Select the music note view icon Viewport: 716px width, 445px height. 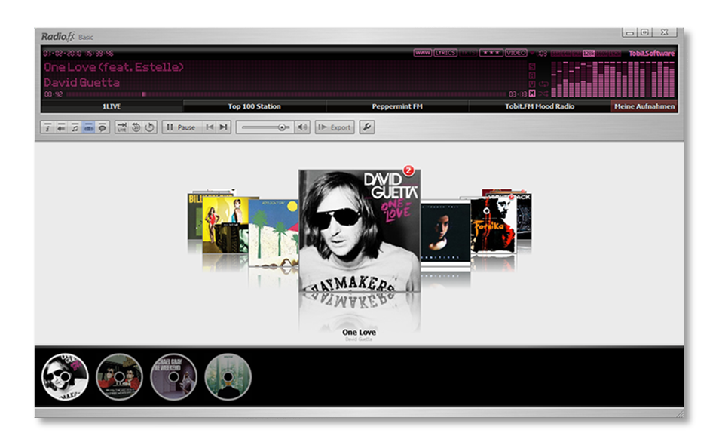(x=75, y=127)
